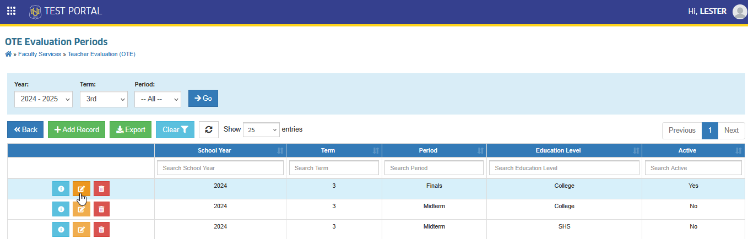Open the Year dropdown showing 2024 - 2025
Image resolution: width=748 pixels, height=239 pixels.
point(44,99)
